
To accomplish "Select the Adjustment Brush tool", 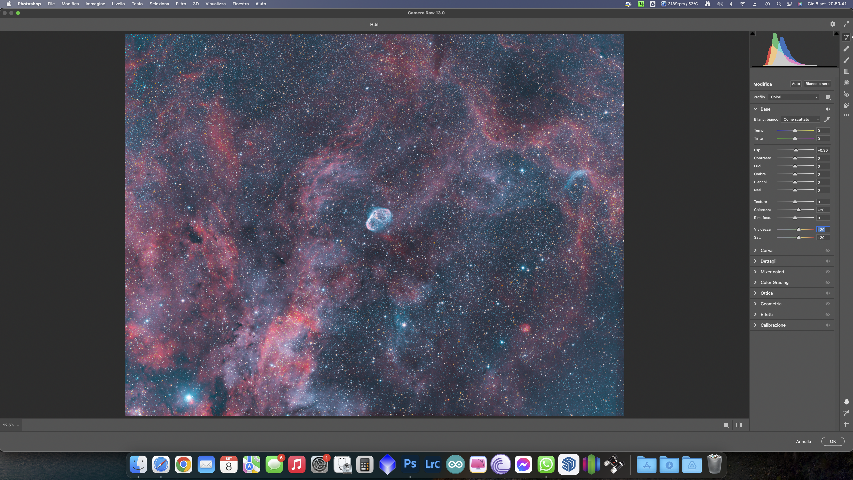I will [x=846, y=60].
